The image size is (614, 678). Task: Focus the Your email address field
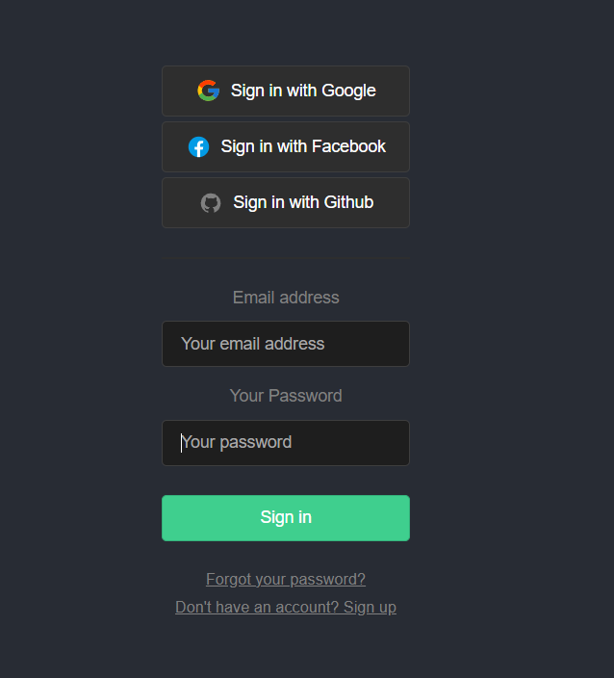tap(286, 344)
